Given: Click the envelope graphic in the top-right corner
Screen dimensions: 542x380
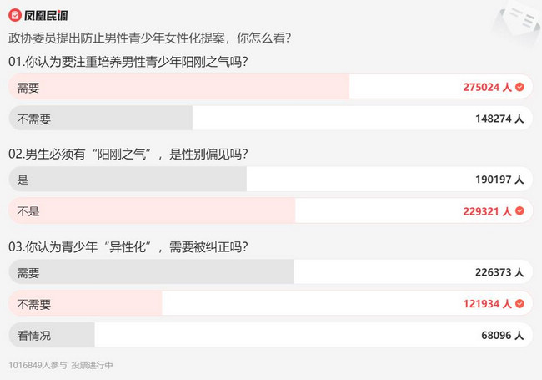Looking at the screenshot, I should coord(519,21).
